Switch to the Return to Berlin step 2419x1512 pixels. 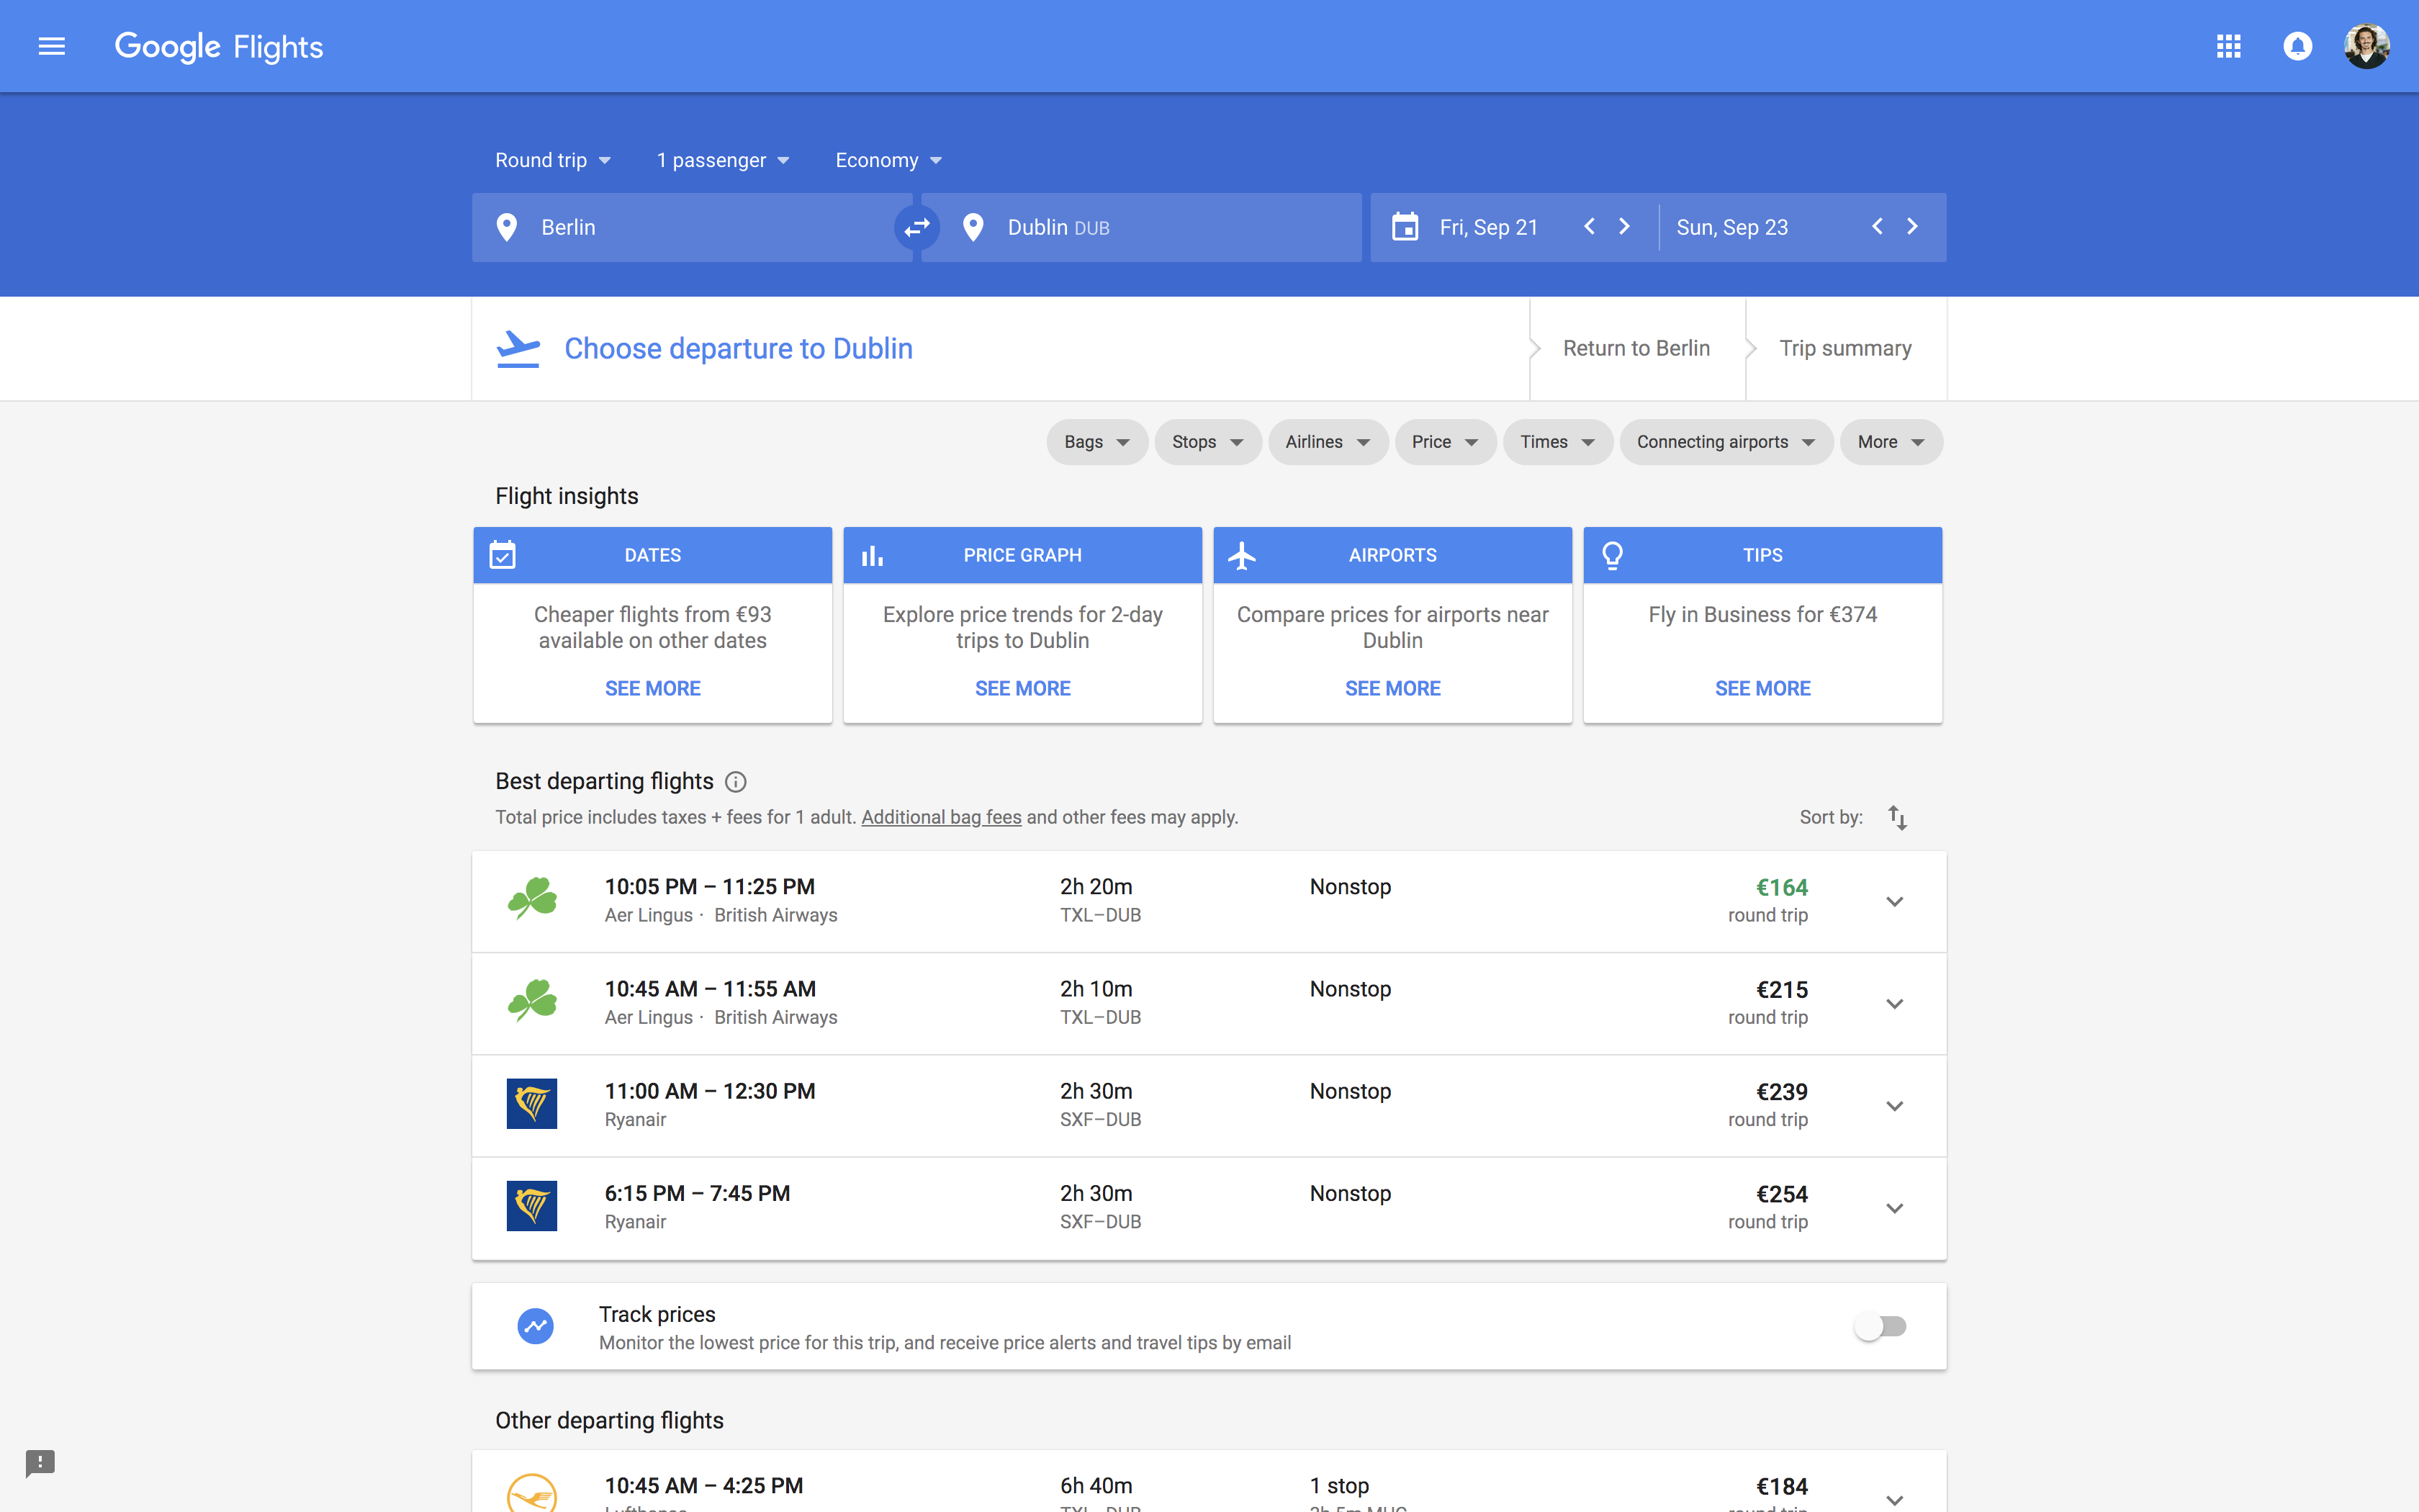coord(1635,348)
